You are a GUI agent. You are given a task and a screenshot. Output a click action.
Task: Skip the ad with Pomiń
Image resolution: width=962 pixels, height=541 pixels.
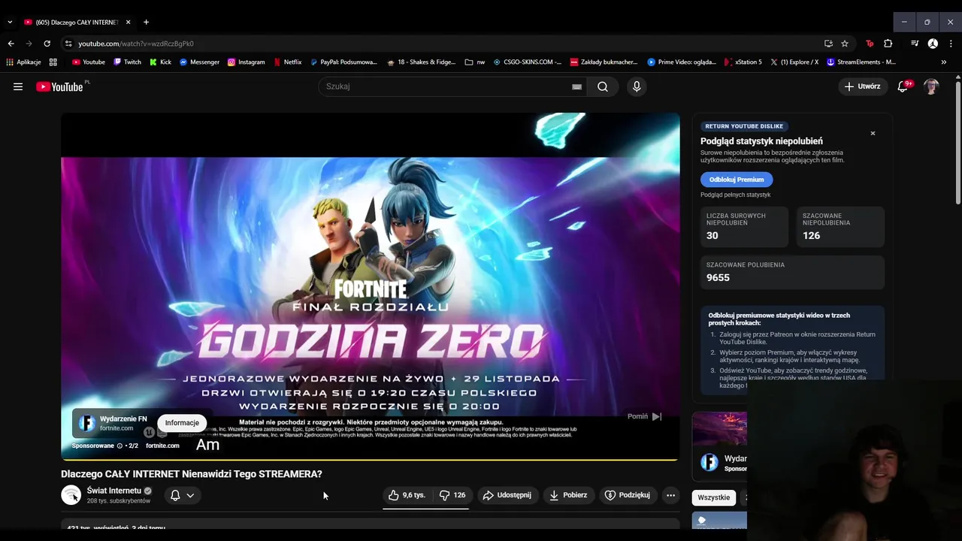click(645, 416)
